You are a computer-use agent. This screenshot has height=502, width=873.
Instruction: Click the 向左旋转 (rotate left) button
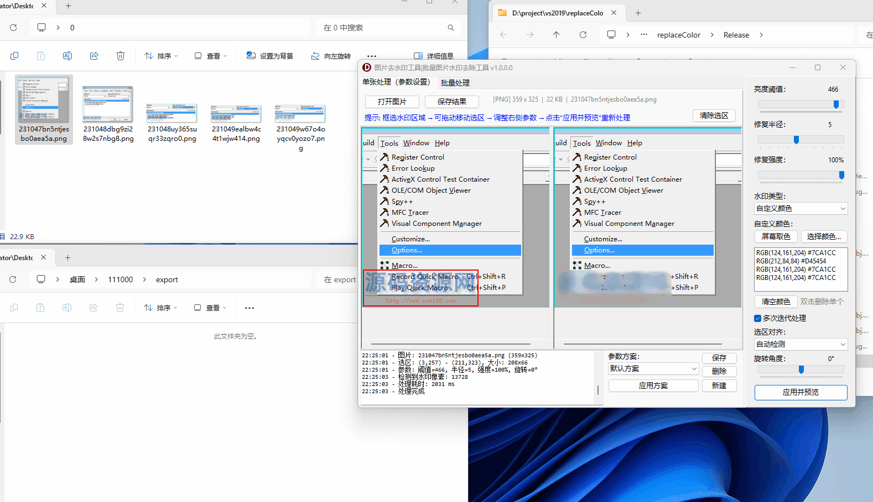tap(331, 56)
